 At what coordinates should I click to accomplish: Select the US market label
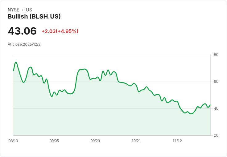[29, 10]
